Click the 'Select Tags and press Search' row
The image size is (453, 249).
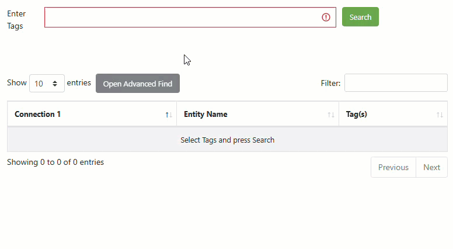tap(227, 140)
